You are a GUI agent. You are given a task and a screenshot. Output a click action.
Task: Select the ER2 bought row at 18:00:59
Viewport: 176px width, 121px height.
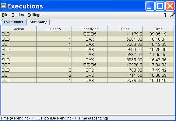[87, 75]
